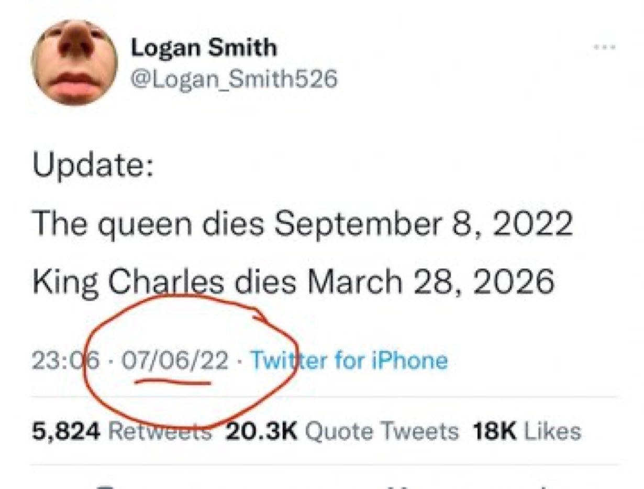Screen dimensions: 644x489
Task: Click "March 28, 2026" in the tweet
Action: pyautogui.click(x=430, y=282)
